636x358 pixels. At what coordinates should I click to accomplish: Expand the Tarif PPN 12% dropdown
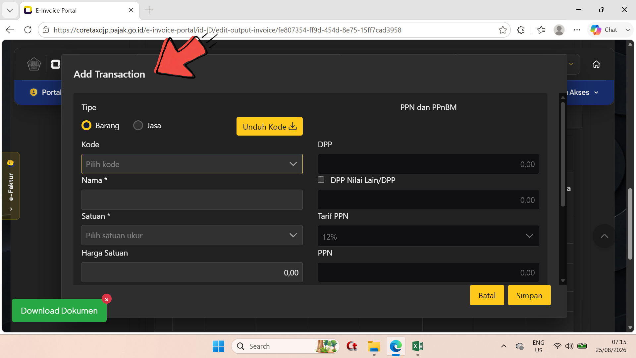(x=428, y=236)
